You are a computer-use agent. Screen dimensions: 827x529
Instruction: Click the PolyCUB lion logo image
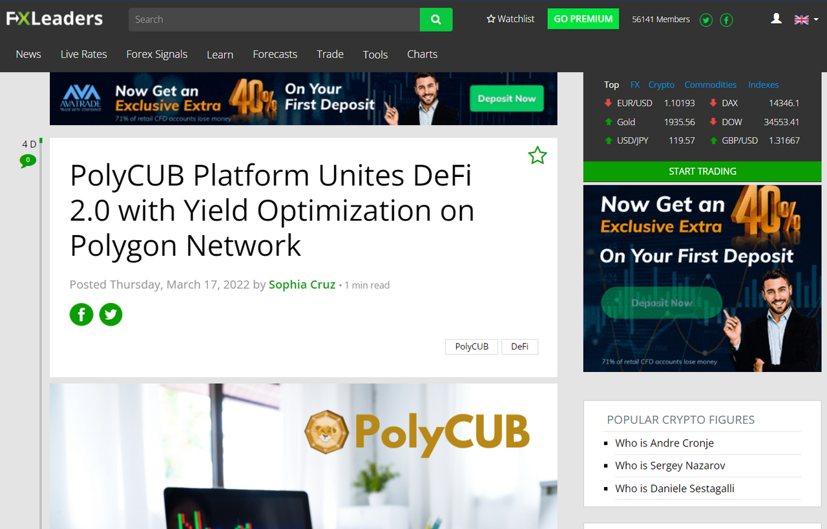point(327,431)
